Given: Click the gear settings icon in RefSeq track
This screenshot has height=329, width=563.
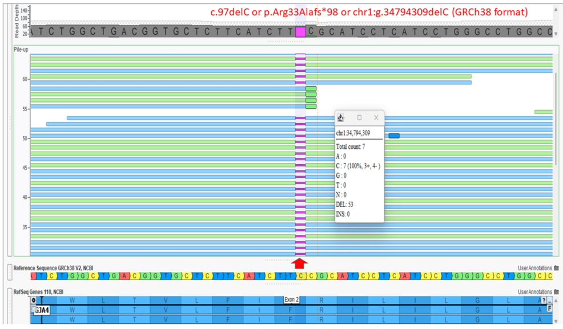Looking at the screenshot, I should (x=34, y=300).
